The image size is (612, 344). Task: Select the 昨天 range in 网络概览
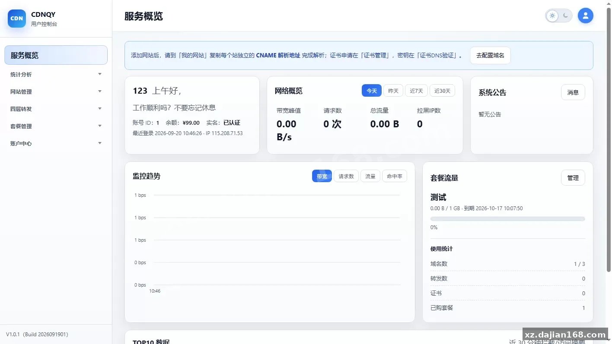point(393,91)
